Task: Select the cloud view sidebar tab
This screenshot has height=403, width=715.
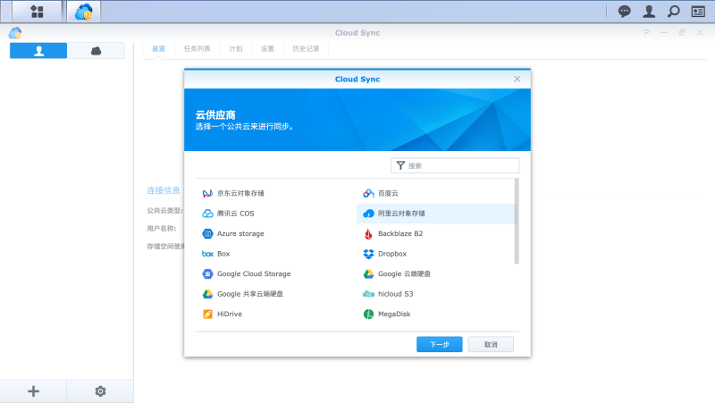Action: [x=96, y=51]
